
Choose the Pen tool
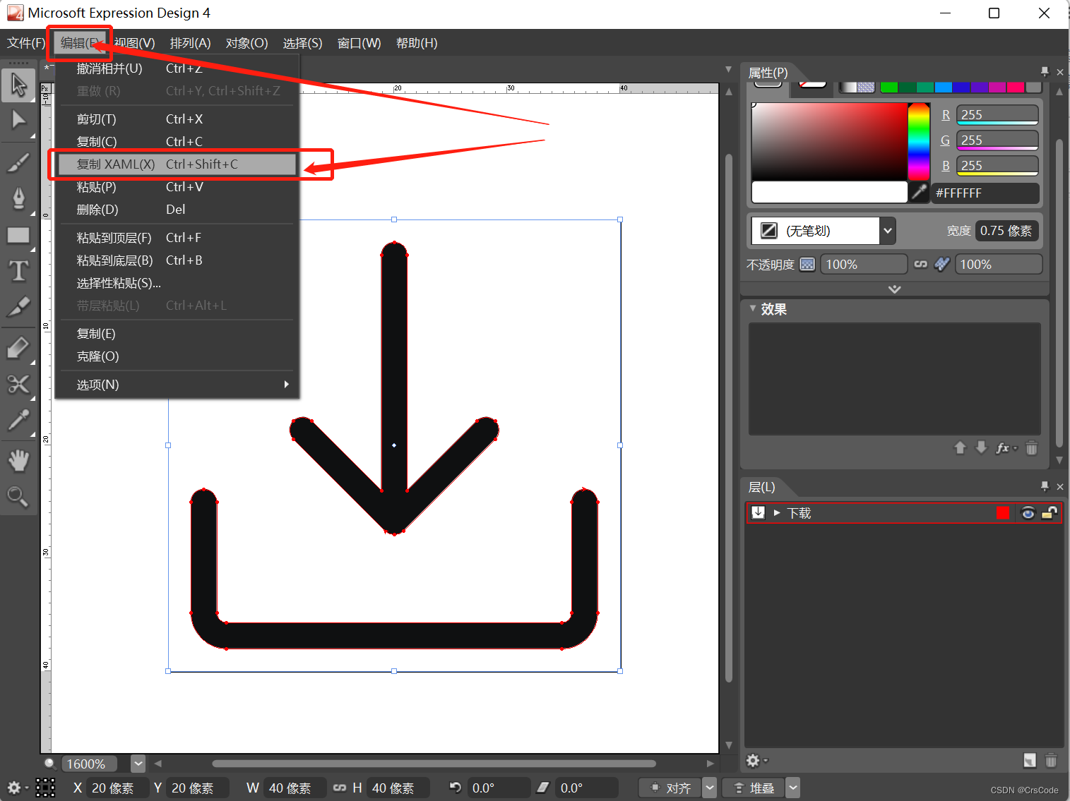click(18, 198)
